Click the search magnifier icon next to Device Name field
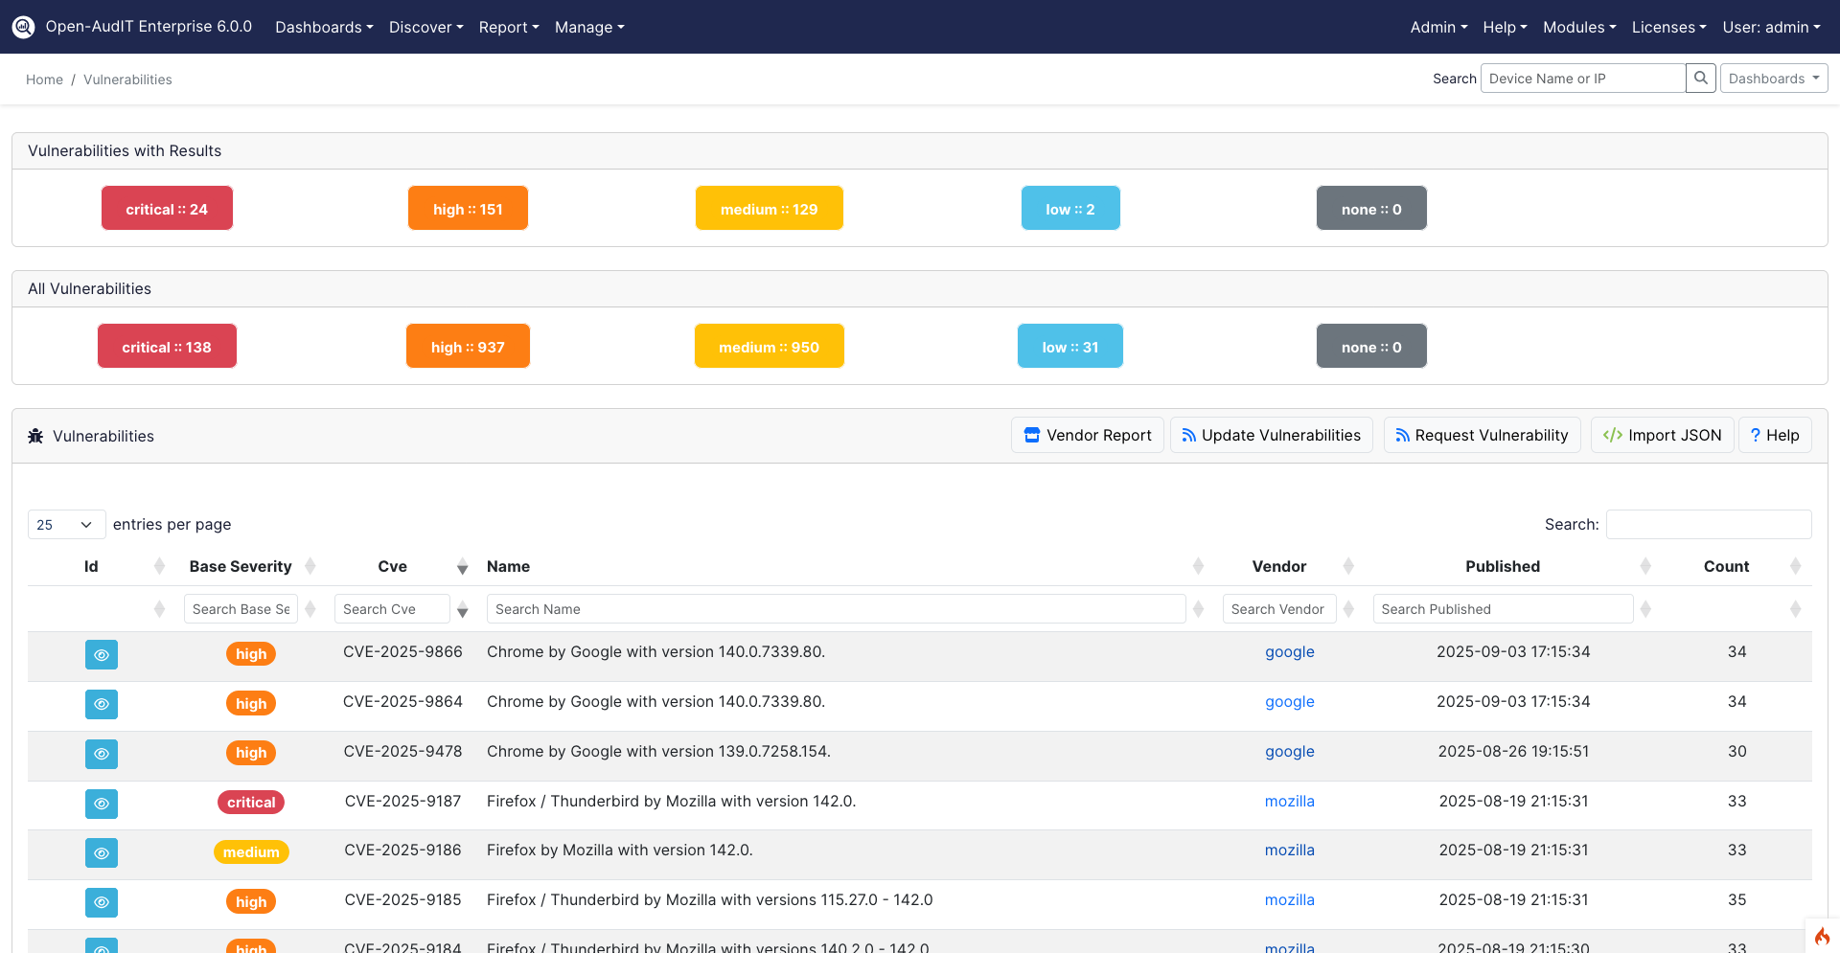Screen dimensions: 1840x953 tap(1701, 78)
